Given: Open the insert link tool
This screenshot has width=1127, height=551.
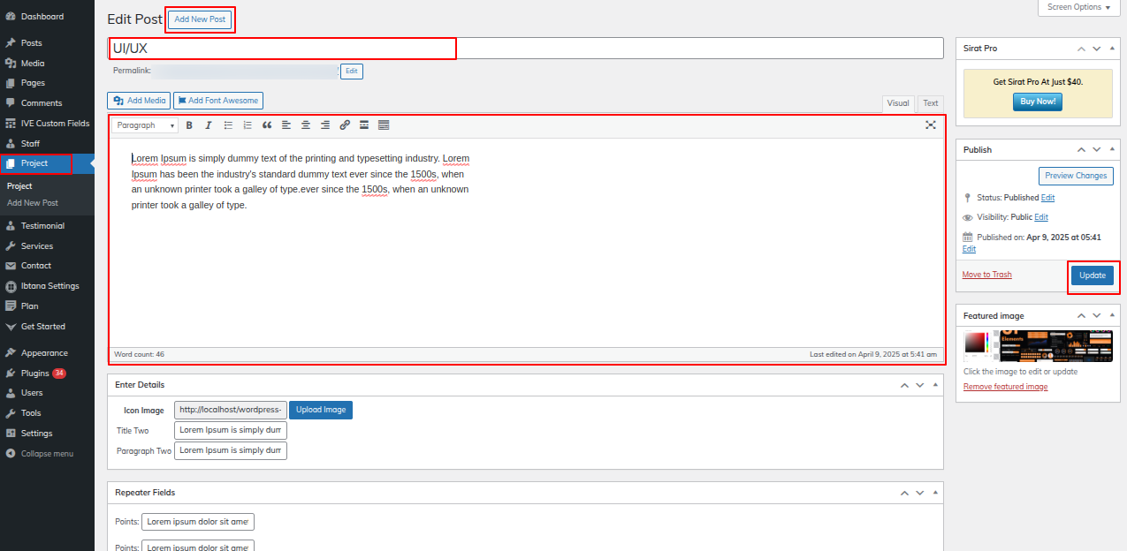Looking at the screenshot, I should (x=345, y=125).
